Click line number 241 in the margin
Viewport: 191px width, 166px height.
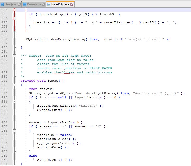point(4,81)
